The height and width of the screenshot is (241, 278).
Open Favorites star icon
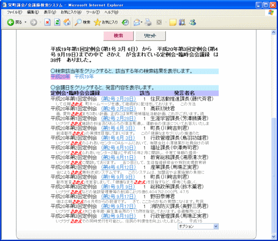pos(97,22)
